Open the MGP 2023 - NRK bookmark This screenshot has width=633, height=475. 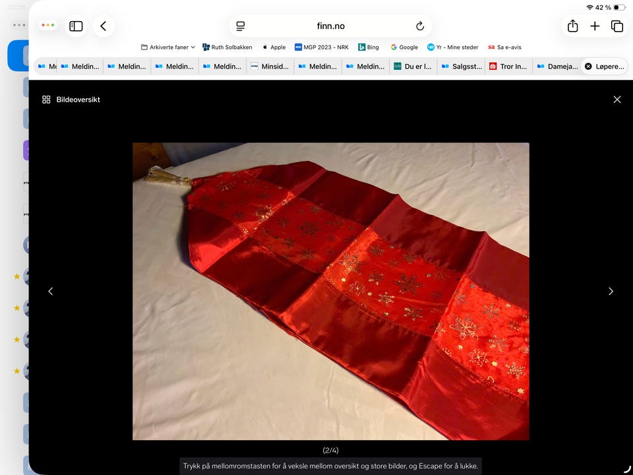point(321,47)
